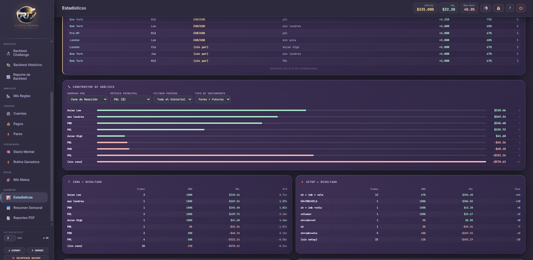Click the sidebar scroll-down arrow
The image size is (533, 260).
click(52, 224)
